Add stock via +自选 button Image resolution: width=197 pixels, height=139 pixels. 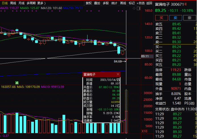[141, 3]
